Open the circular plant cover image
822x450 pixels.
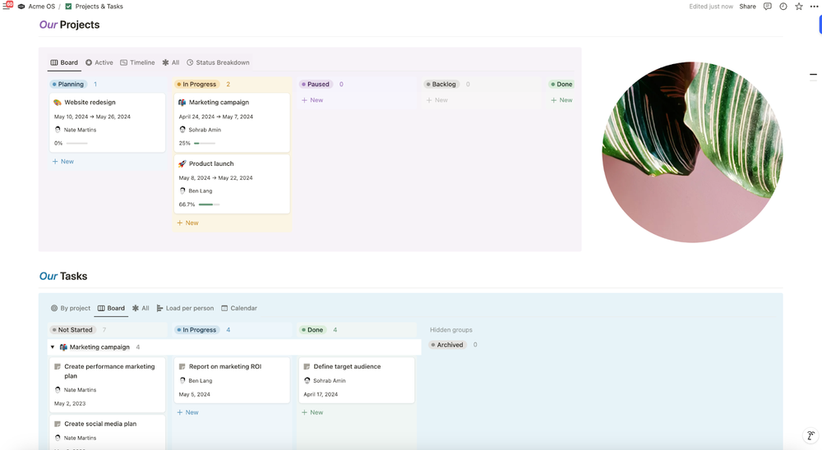[x=692, y=152]
